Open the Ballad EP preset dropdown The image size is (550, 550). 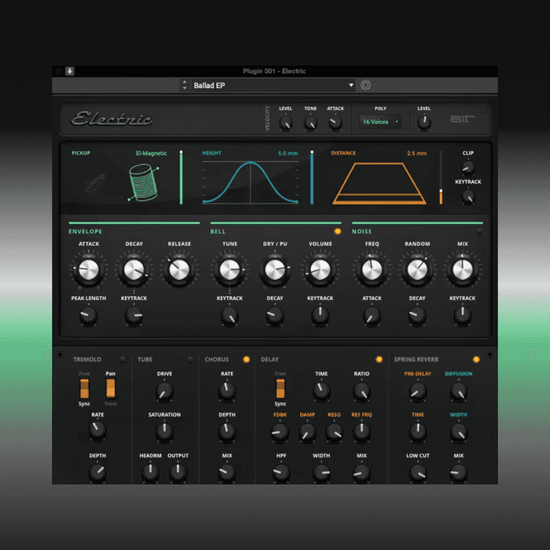point(271,86)
